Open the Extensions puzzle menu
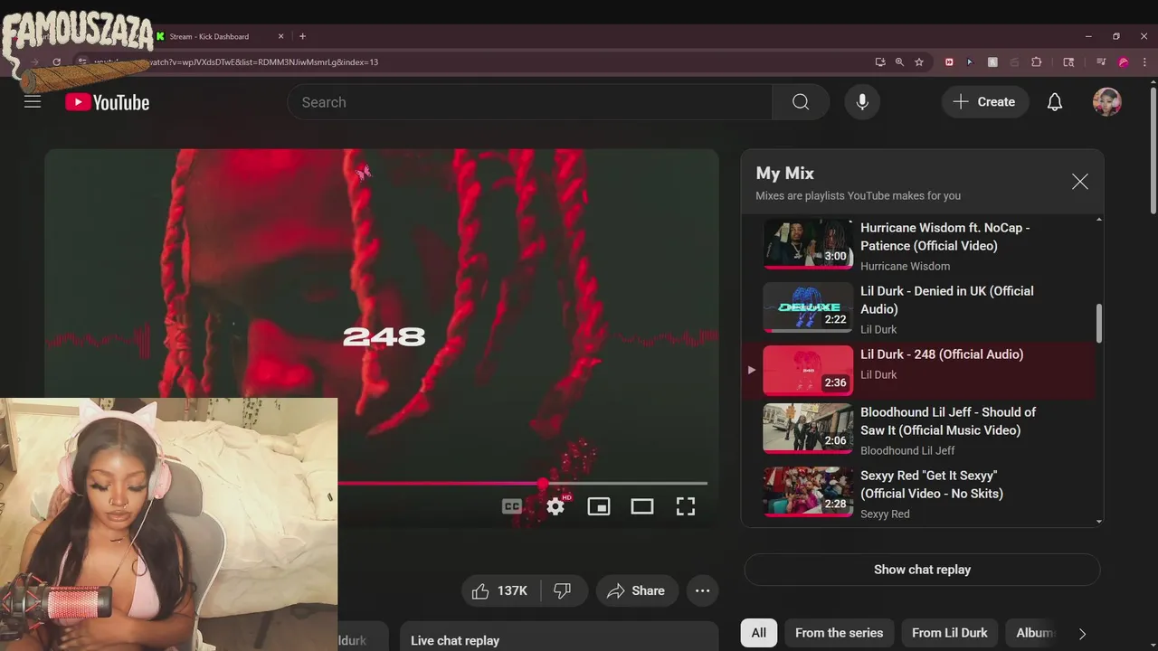1158x651 pixels. tap(1037, 62)
